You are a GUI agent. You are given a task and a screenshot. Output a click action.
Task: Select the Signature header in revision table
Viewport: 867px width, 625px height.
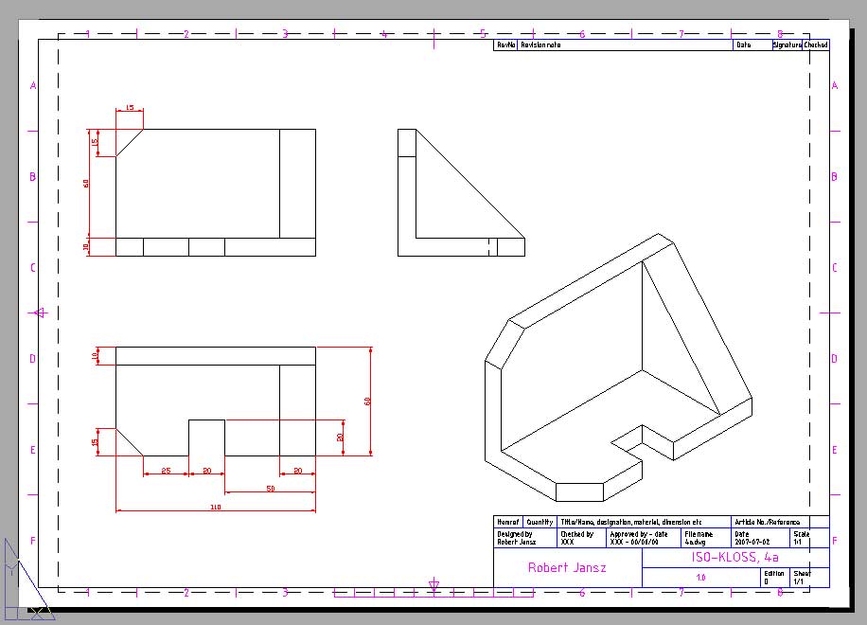coord(787,45)
